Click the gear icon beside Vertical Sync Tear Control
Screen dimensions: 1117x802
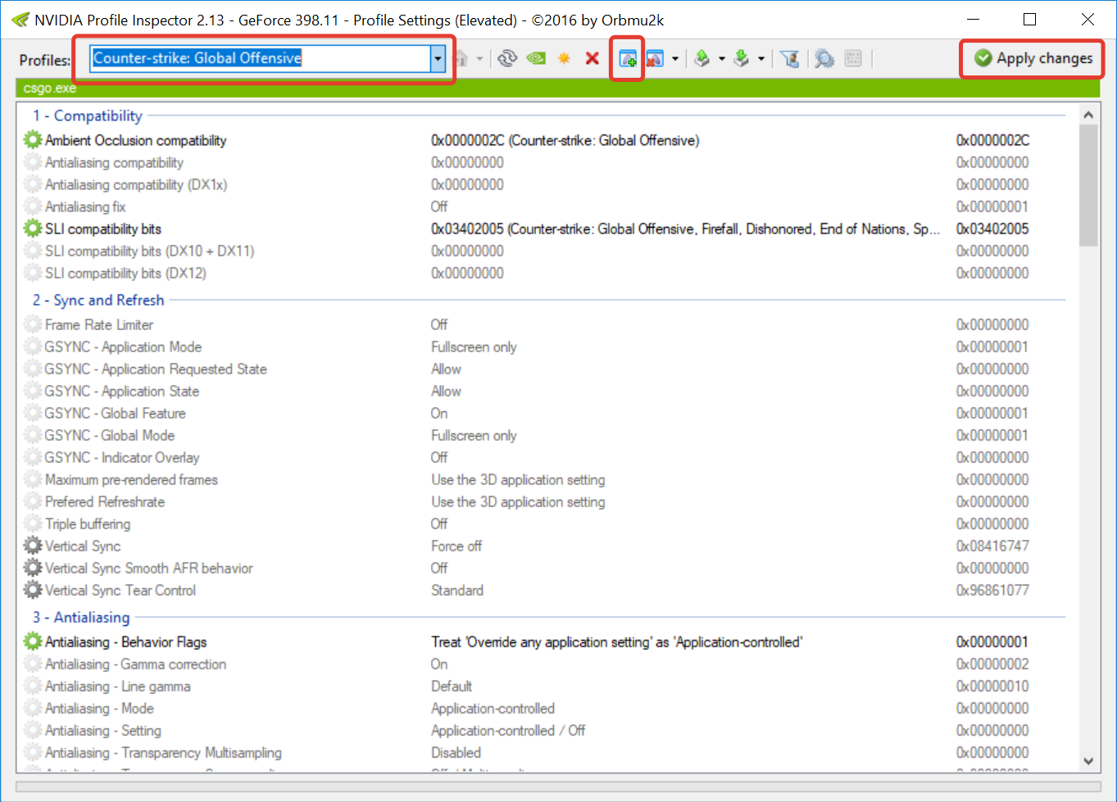point(33,590)
